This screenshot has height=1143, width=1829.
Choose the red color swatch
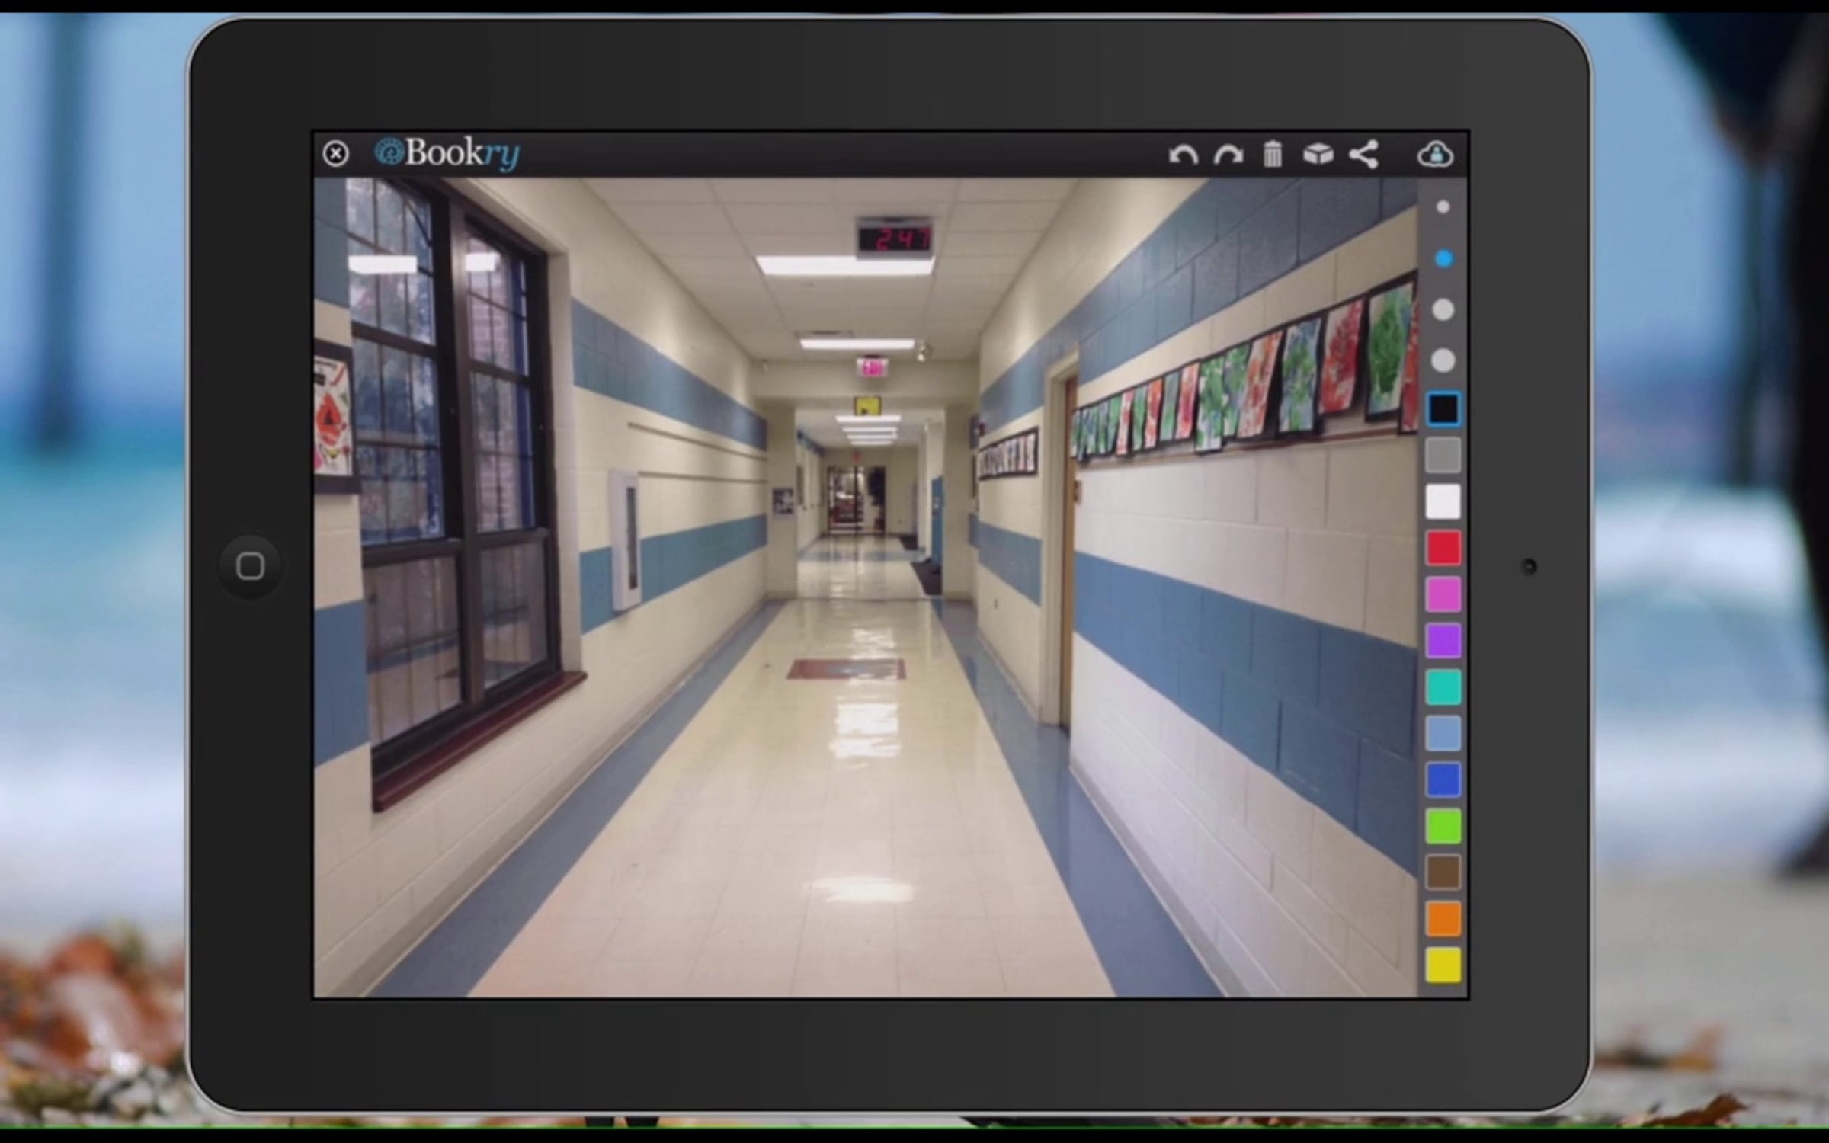pos(1443,549)
